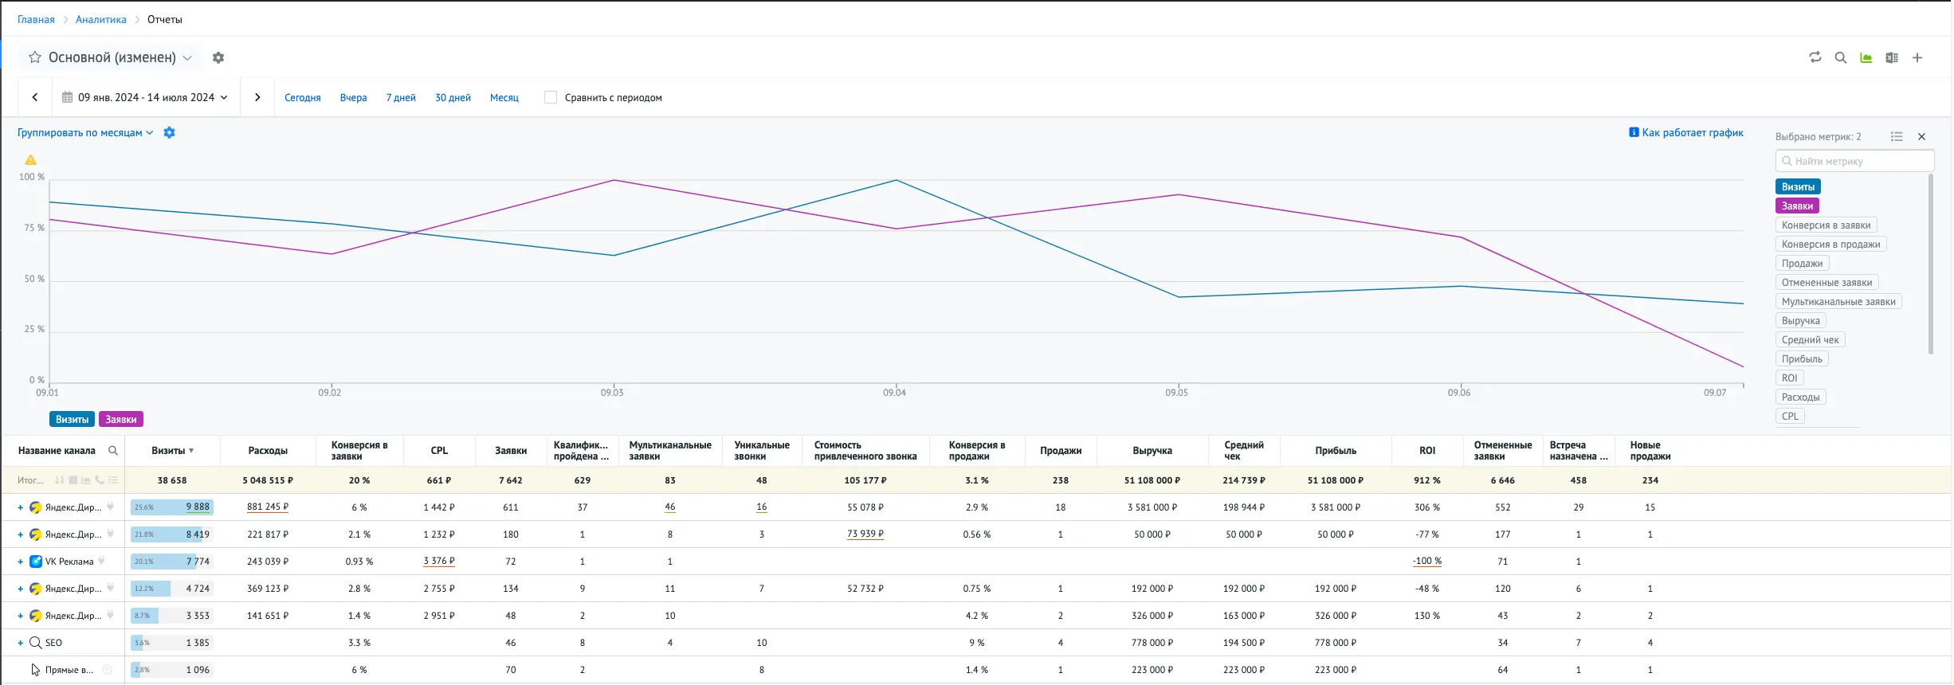1954x685 pixels.
Task: Click the 'Найти метрику' search field
Action: click(x=1855, y=161)
